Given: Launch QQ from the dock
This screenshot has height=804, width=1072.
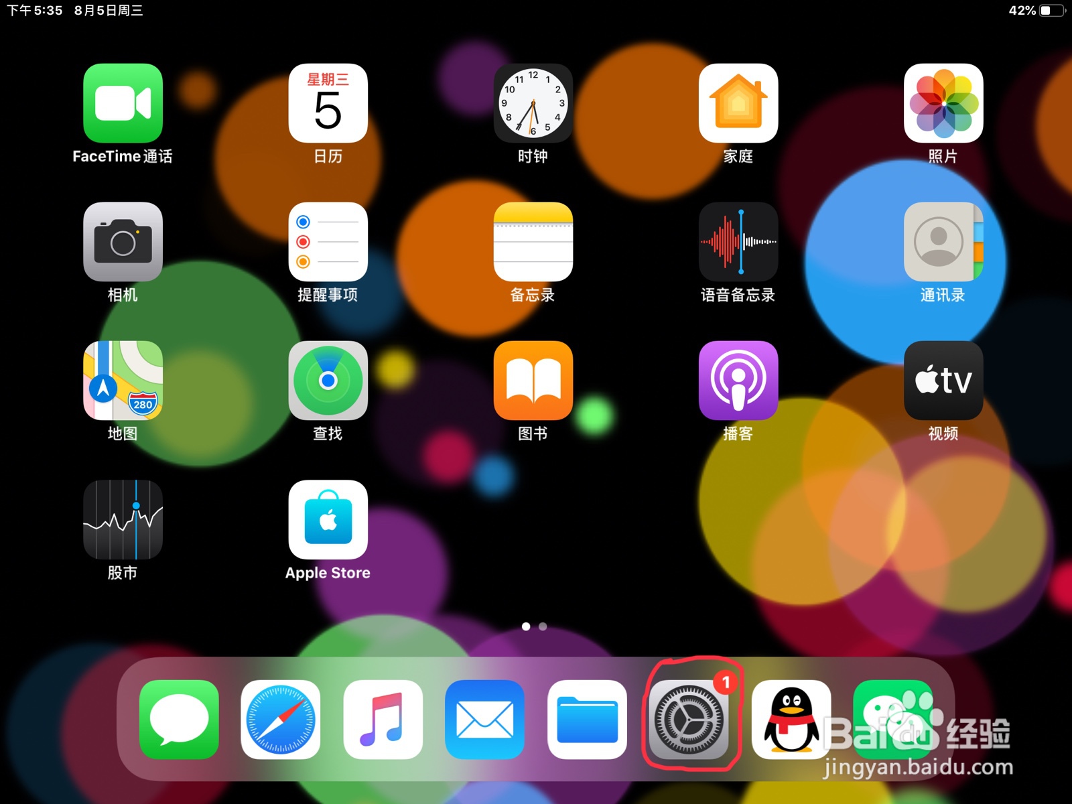Looking at the screenshot, I should (x=791, y=720).
